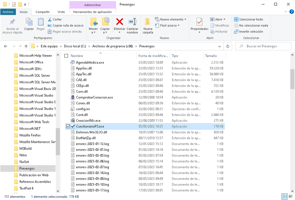This screenshot has height=200, width=295.
Task: Uncheck the CuestionarioPS.exe checkbox
Action: point(68,126)
